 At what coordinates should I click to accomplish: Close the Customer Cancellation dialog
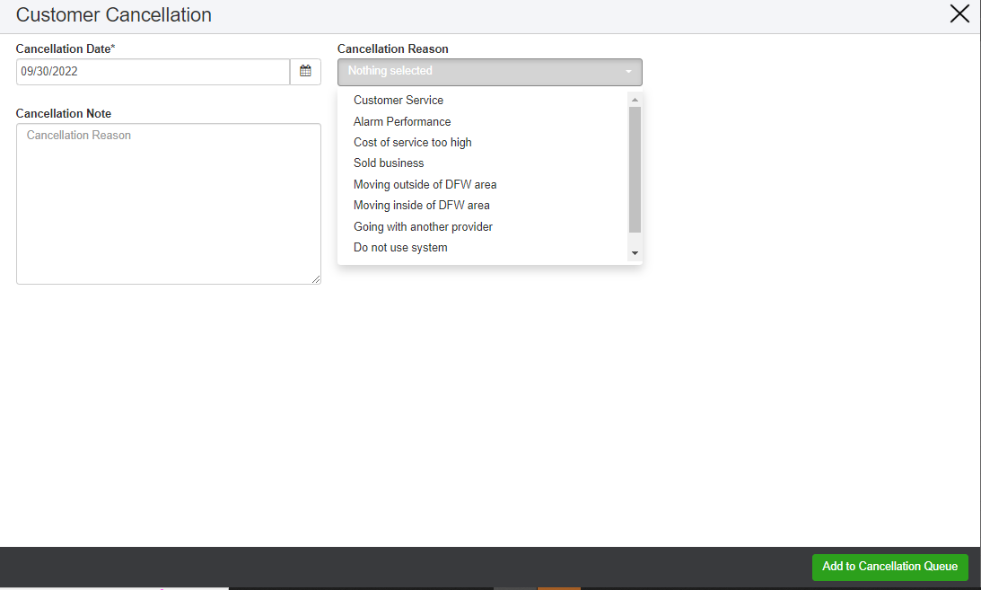[959, 13]
